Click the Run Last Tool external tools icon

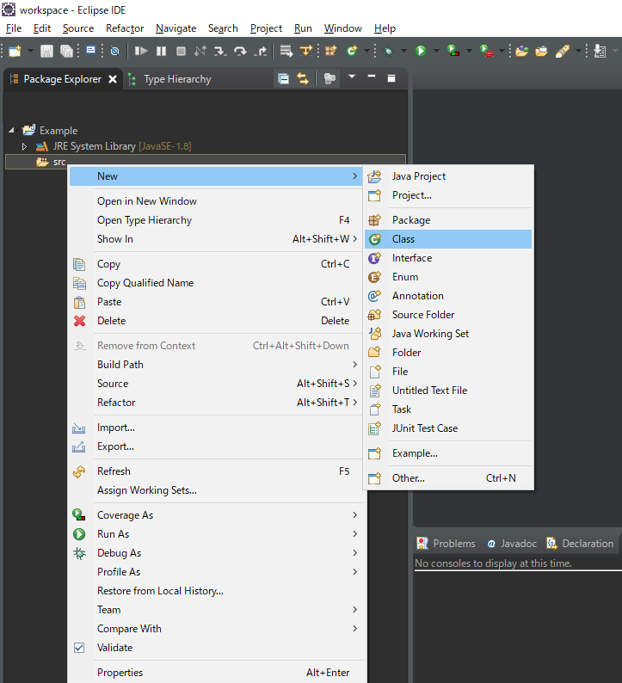click(x=486, y=51)
